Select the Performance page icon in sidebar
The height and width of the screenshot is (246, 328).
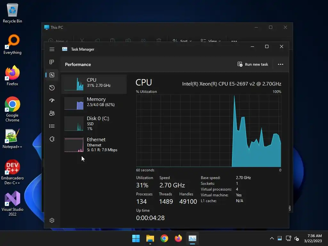(52, 75)
